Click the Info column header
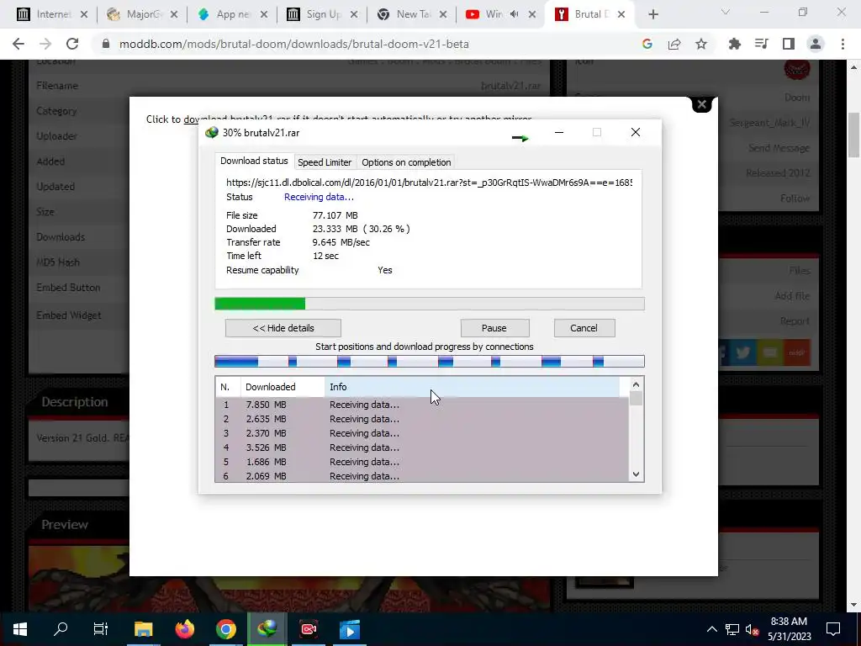861x646 pixels. (473, 387)
